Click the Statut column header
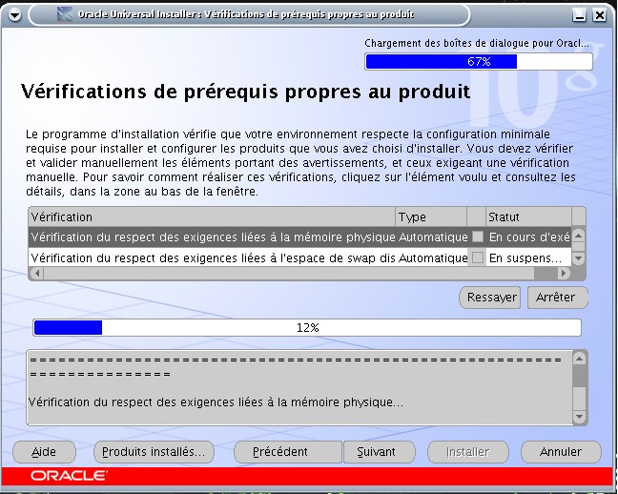The width and height of the screenshot is (618, 494). point(529,216)
